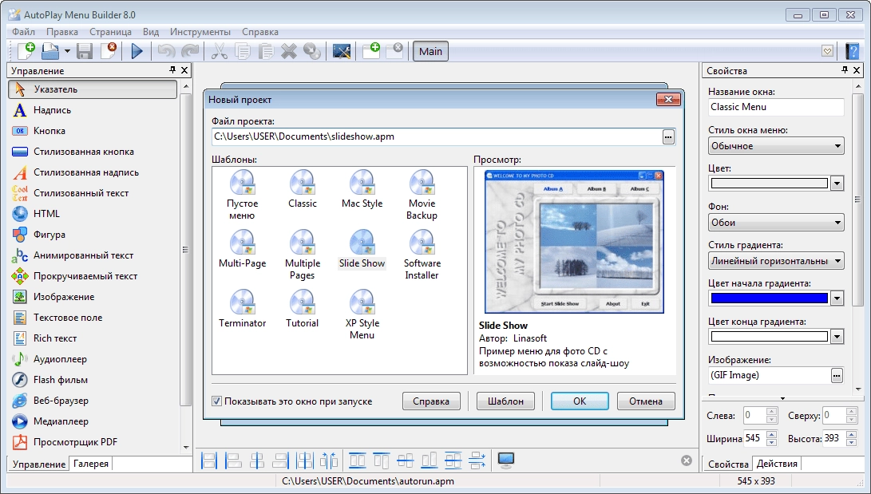Viewport: 871px width, 494px height.
Task: Click the Paste clipboard icon
Action: 266,51
